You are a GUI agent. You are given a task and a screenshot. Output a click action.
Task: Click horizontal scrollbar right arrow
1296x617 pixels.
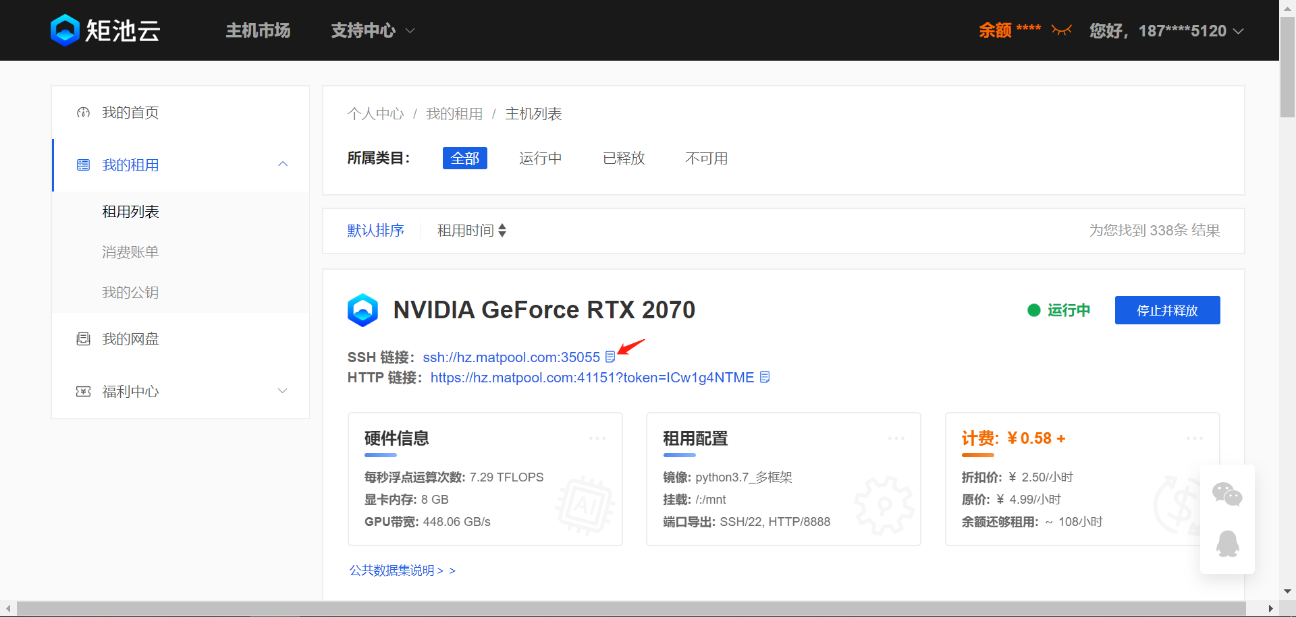pyautogui.click(x=1271, y=609)
